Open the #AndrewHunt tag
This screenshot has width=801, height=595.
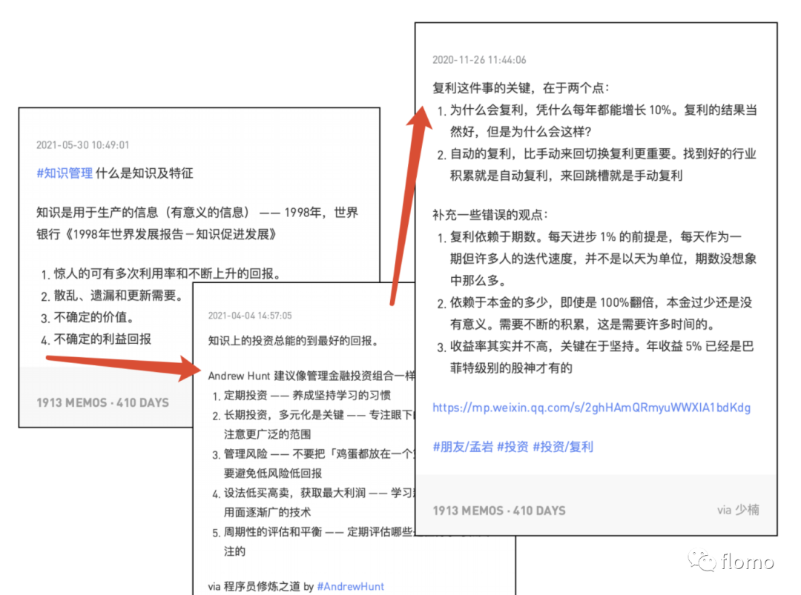pos(350,586)
